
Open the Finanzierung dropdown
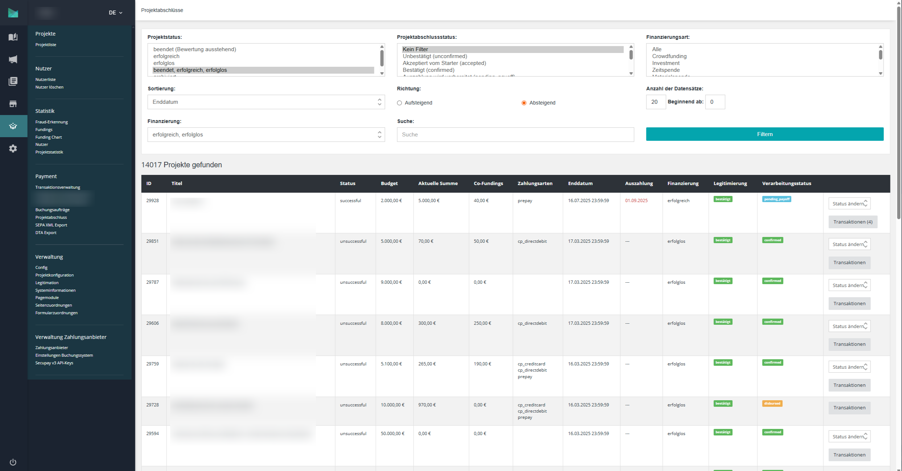pyautogui.click(x=266, y=135)
